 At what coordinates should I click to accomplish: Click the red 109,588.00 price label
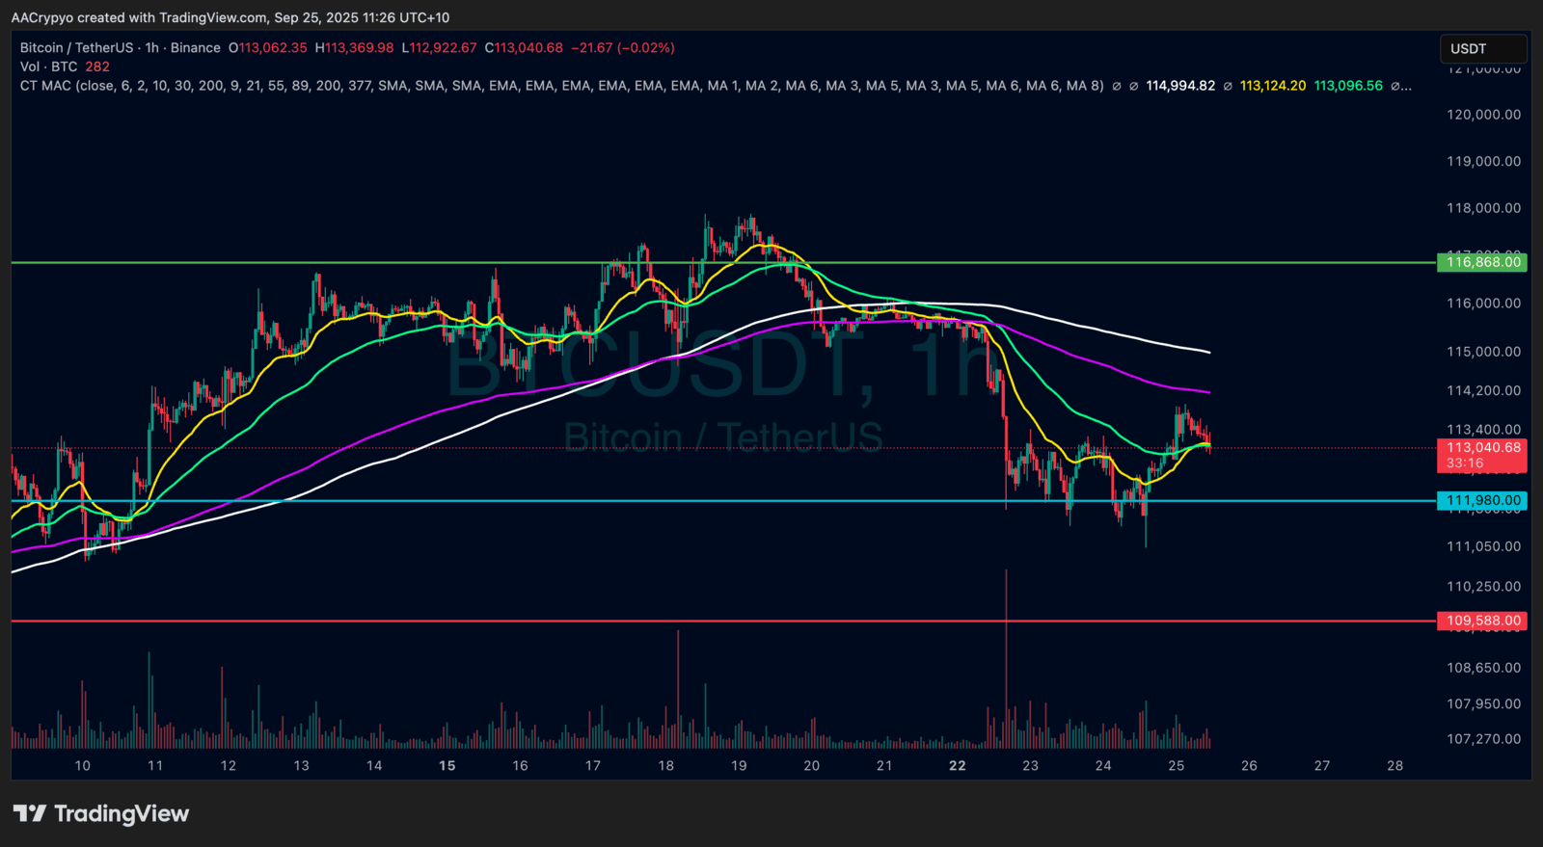1482,622
